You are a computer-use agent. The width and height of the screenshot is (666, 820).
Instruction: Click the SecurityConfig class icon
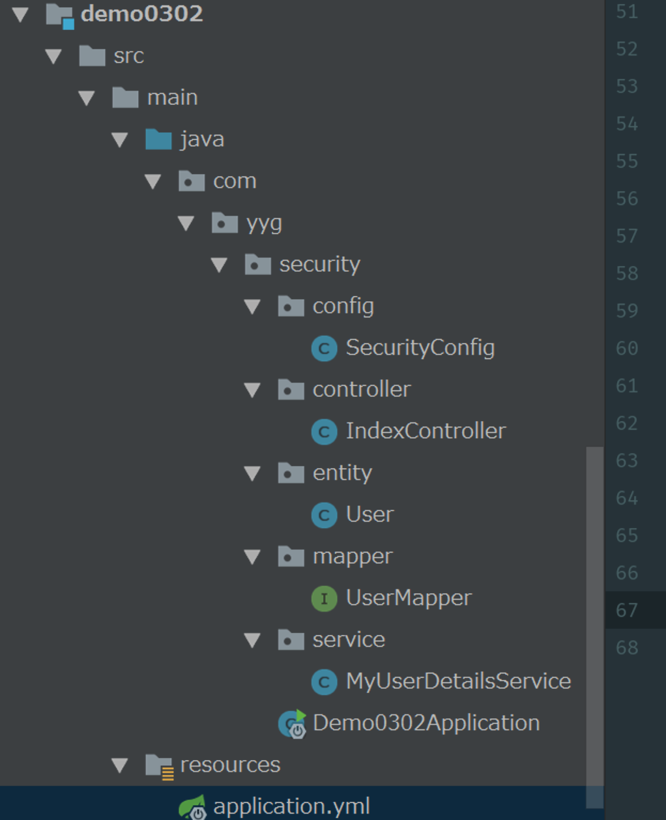324,348
